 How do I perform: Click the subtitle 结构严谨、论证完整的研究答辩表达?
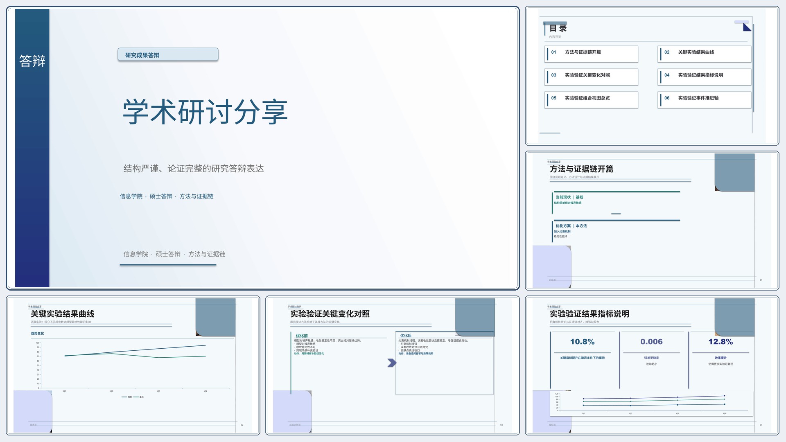pyautogui.click(x=194, y=169)
